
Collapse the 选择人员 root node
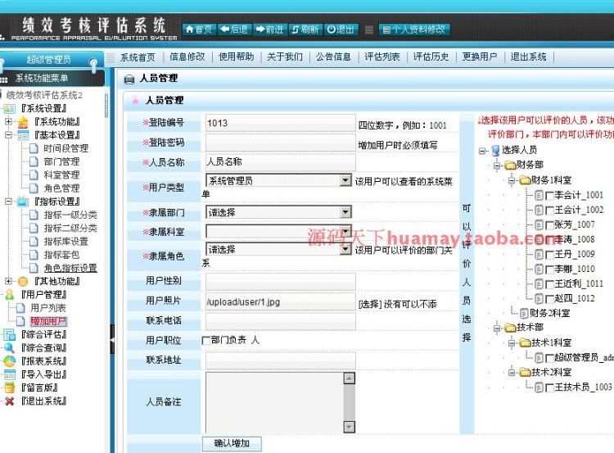[x=482, y=151]
